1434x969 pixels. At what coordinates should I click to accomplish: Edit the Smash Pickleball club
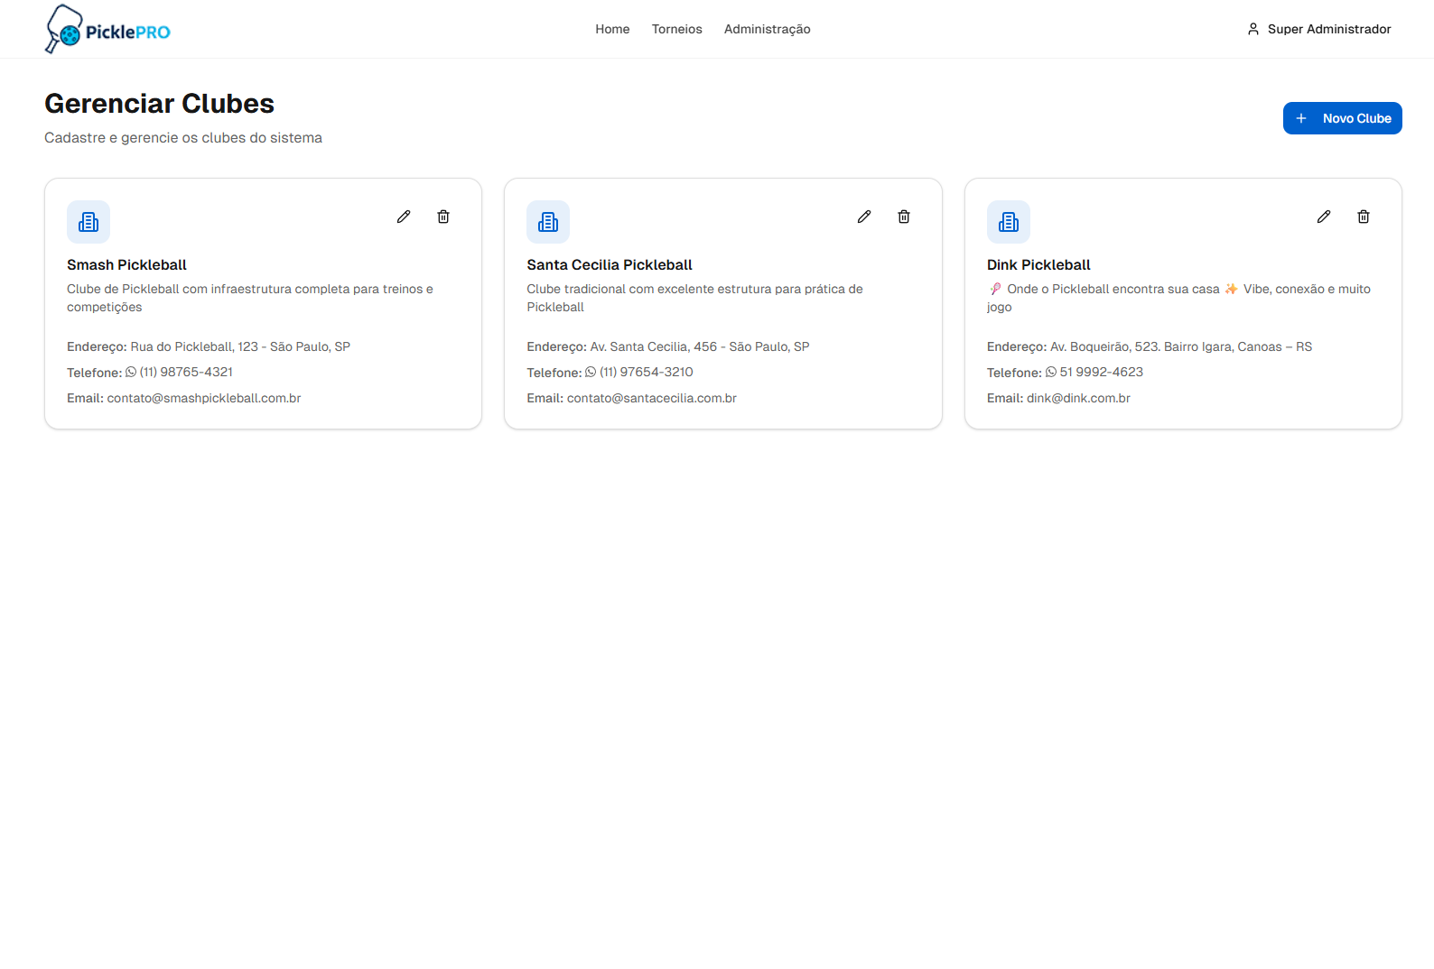pyautogui.click(x=404, y=217)
